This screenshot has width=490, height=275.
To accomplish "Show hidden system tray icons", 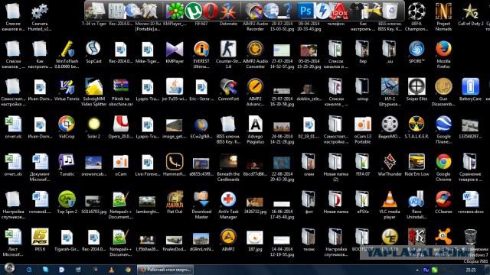I will click(417, 270).
